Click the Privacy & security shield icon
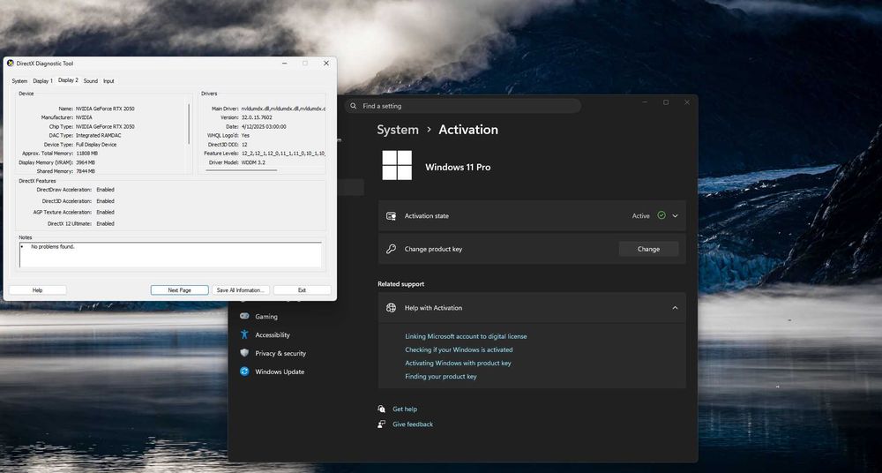This screenshot has height=473, width=882. point(244,353)
